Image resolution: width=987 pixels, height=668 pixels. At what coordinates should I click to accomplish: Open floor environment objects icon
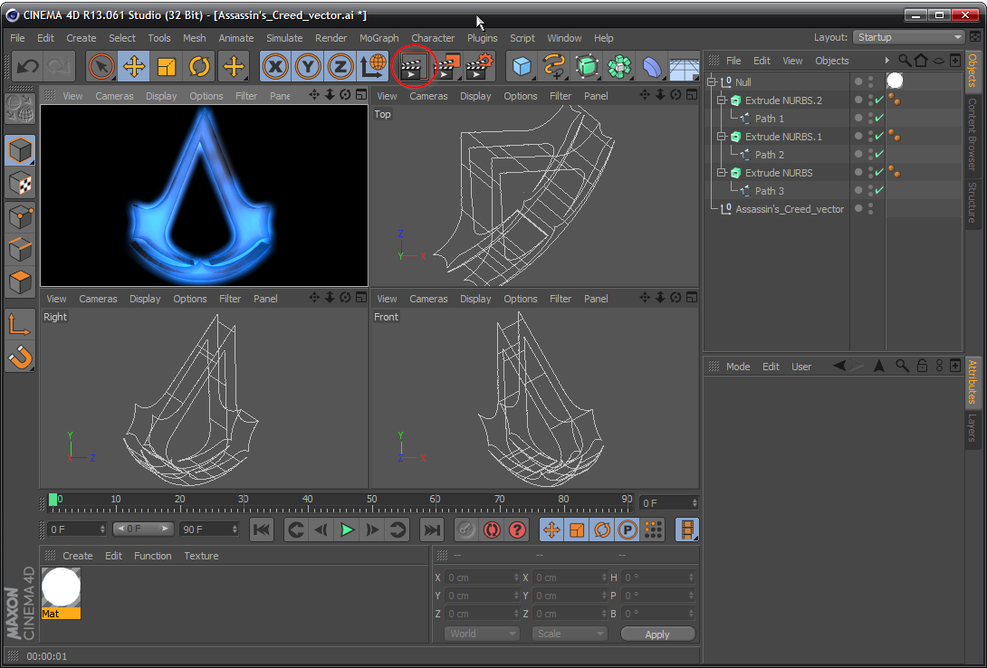[684, 66]
